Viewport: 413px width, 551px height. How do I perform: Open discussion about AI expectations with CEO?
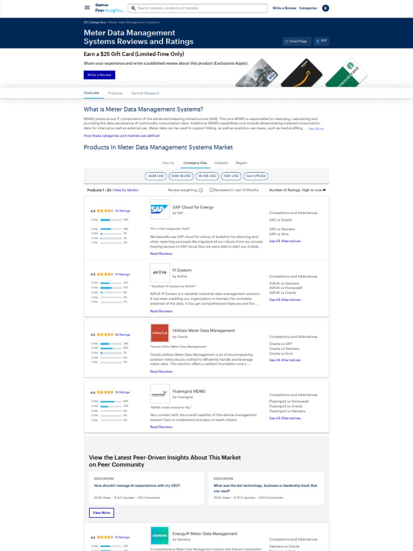pos(137,486)
